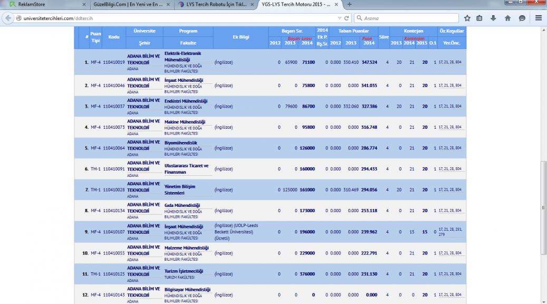Image resolution: width=547 pixels, height=304 pixels.
Task: Open the bookmarks list icon
Action: tap(480, 18)
